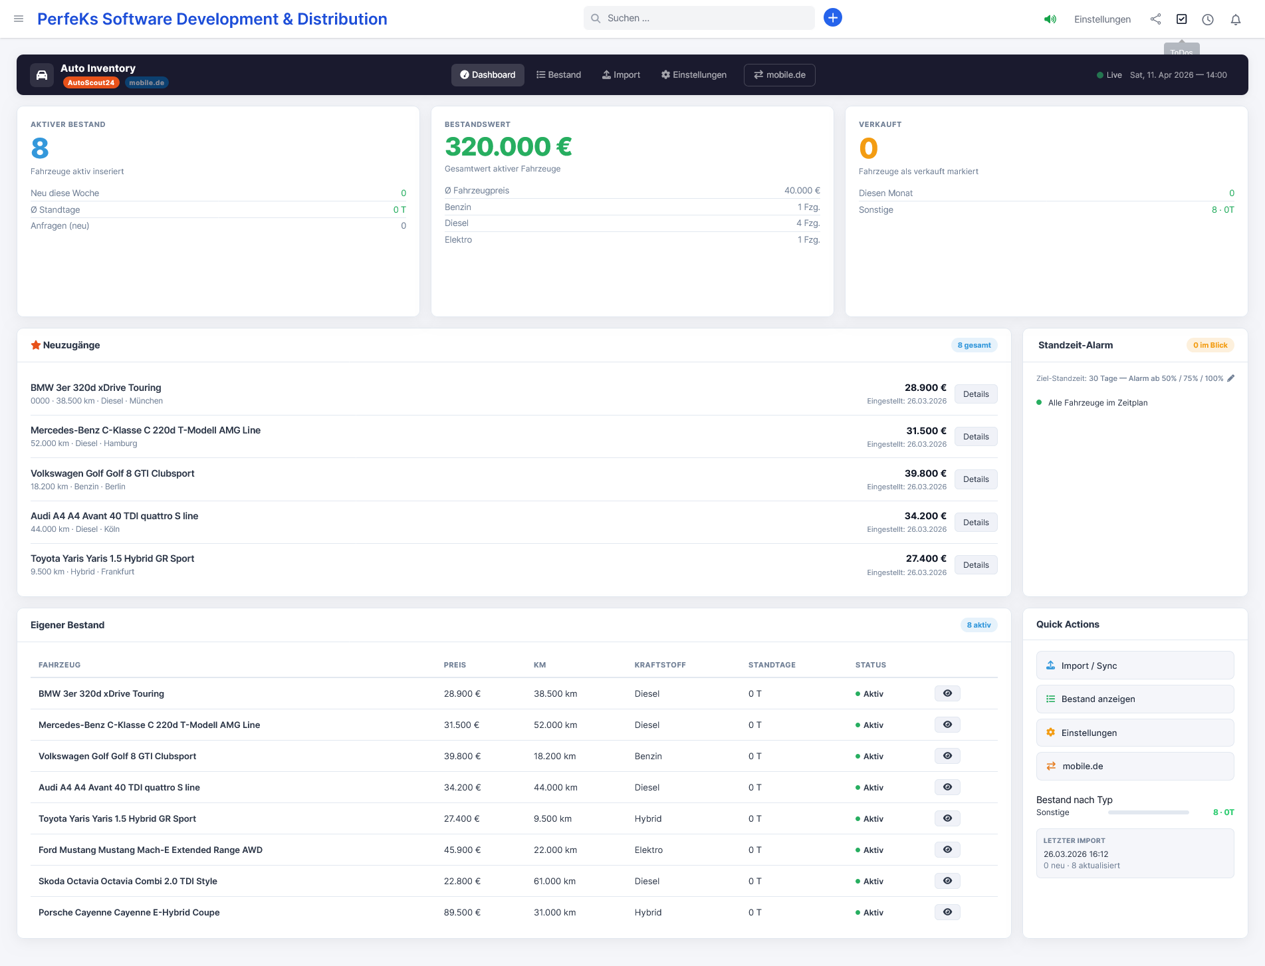Image resolution: width=1265 pixels, height=966 pixels.
Task: Switch to the Bestand tab
Action: 558,75
